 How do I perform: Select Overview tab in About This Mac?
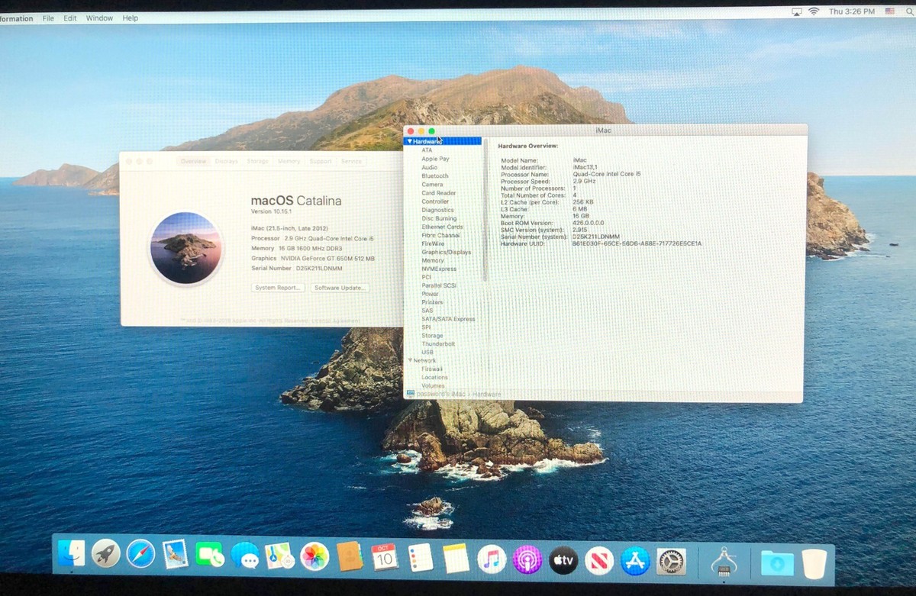[194, 161]
